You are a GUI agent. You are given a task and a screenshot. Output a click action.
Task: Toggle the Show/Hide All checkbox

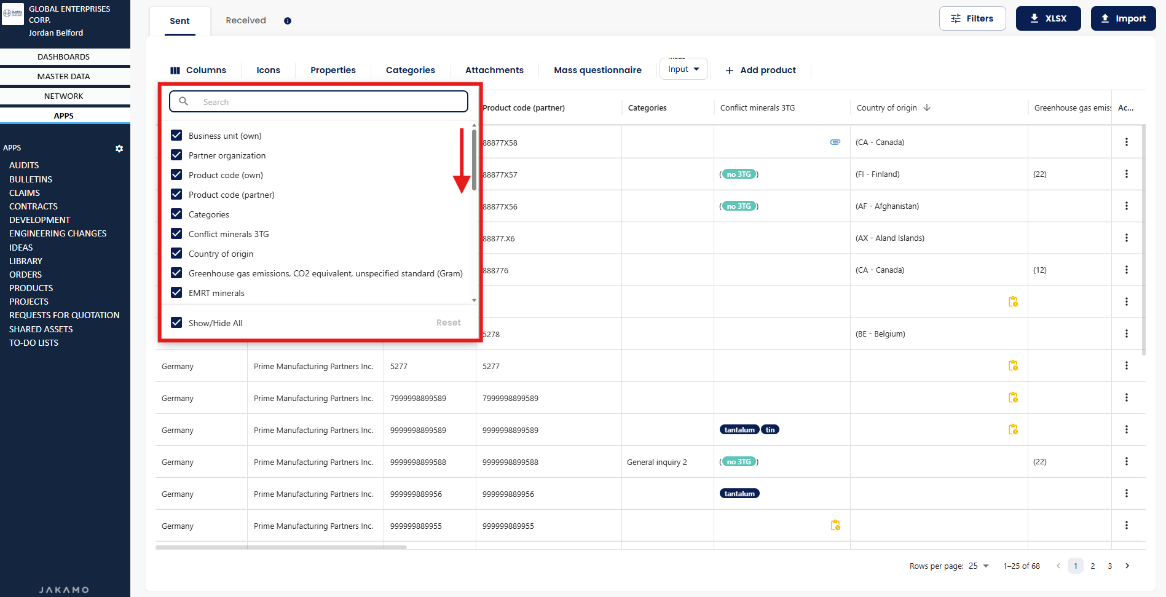[176, 323]
